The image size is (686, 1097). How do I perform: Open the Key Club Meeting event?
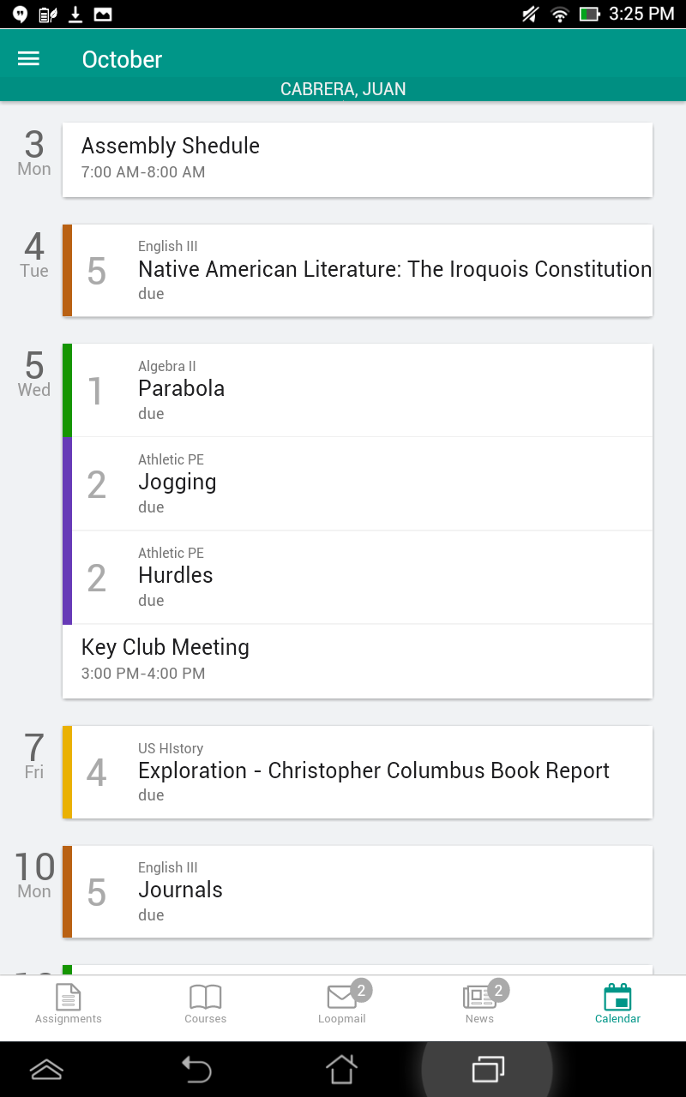[357, 660]
